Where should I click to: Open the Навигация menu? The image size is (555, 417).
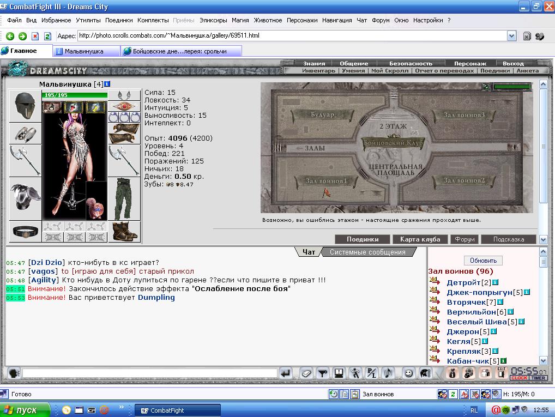tap(337, 20)
